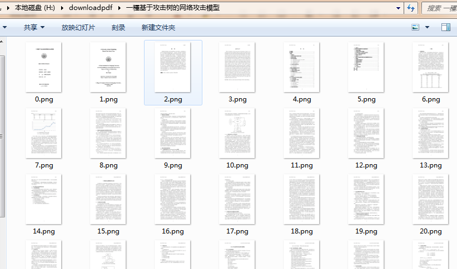
Task: Click the 刻录 (Burn) button
Action: [x=118, y=28]
